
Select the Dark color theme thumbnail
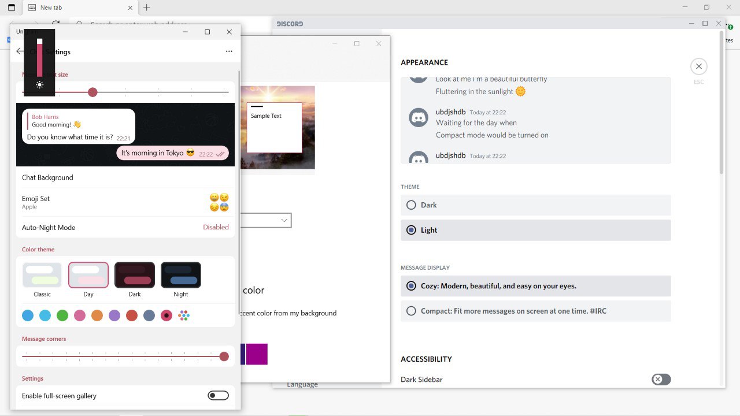(135, 275)
